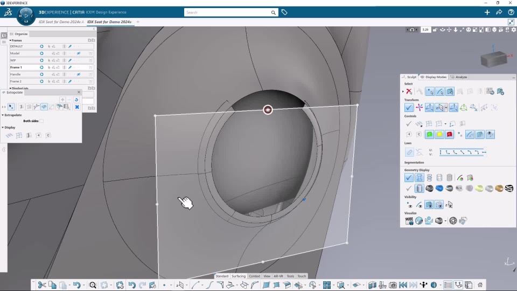Toggle the Geometry Display checkmark button
The image size is (517, 291).
(409, 177)
